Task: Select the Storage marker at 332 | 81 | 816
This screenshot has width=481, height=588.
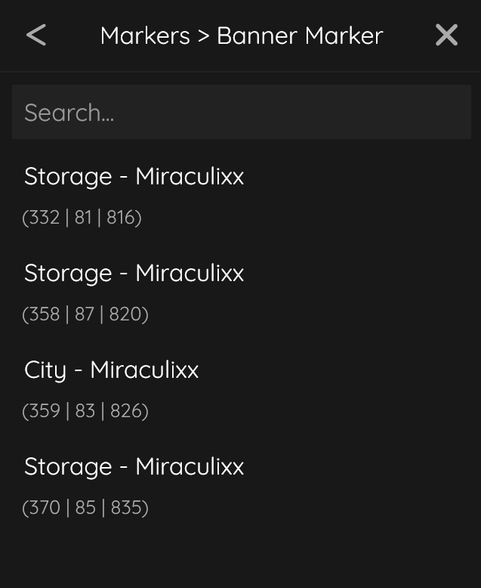Action: tap(134, 177)
